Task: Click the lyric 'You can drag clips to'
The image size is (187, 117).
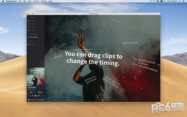Action: coord(93,55)
